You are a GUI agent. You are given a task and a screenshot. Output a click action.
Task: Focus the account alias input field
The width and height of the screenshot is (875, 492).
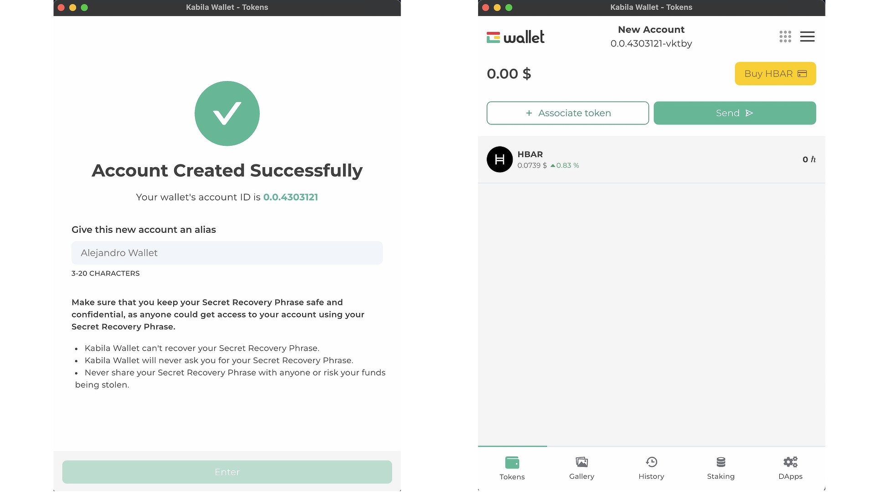[227, 253]
